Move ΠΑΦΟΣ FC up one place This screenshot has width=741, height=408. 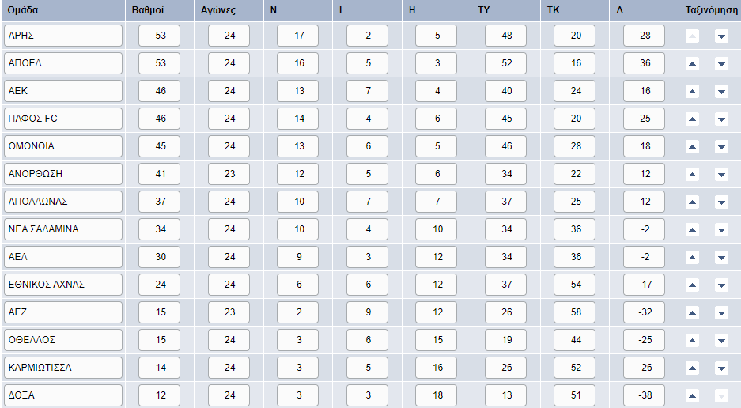click(x=692, y=119)
